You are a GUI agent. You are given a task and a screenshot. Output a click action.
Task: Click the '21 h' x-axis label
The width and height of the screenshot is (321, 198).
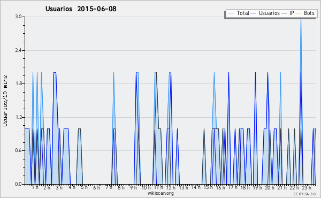282,187
